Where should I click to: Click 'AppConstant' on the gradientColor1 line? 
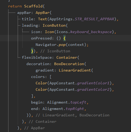click(x=62, y=83)
